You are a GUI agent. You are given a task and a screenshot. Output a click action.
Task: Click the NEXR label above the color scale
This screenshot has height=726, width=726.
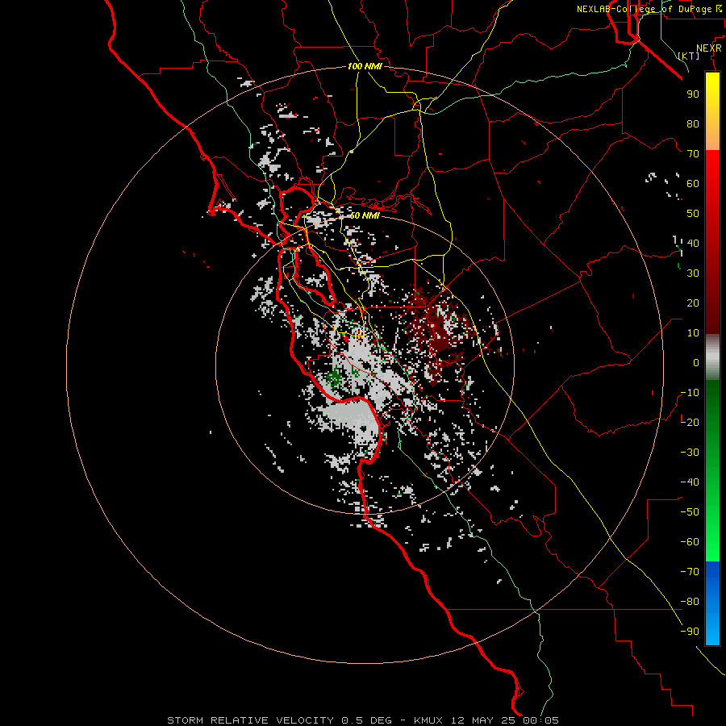709,48
